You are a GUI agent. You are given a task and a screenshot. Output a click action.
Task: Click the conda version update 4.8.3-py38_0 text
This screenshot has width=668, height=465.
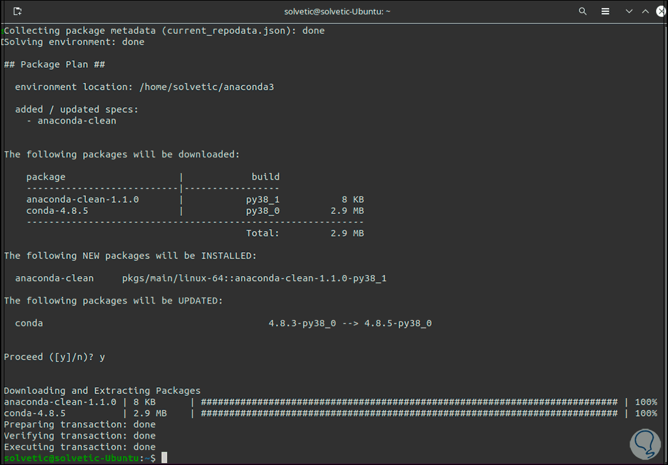pyautogui.click(x=302, y=324)
